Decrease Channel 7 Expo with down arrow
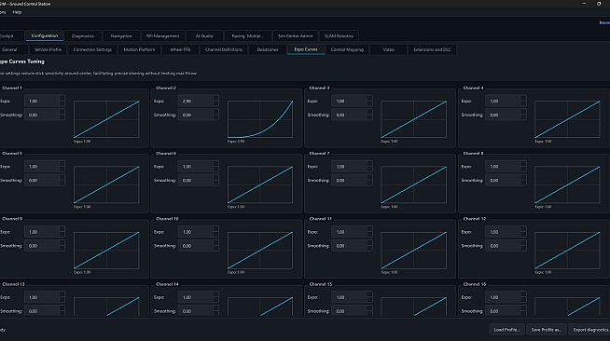Viewport: 610px width, 341px height. 369,170
